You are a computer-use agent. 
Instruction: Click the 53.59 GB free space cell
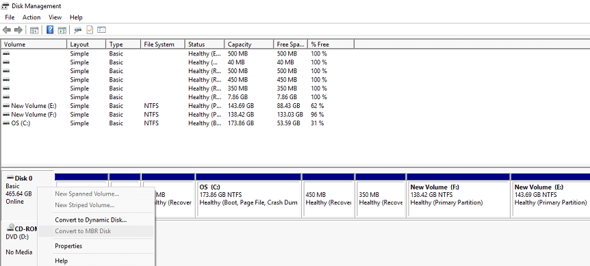coord(289,123)
